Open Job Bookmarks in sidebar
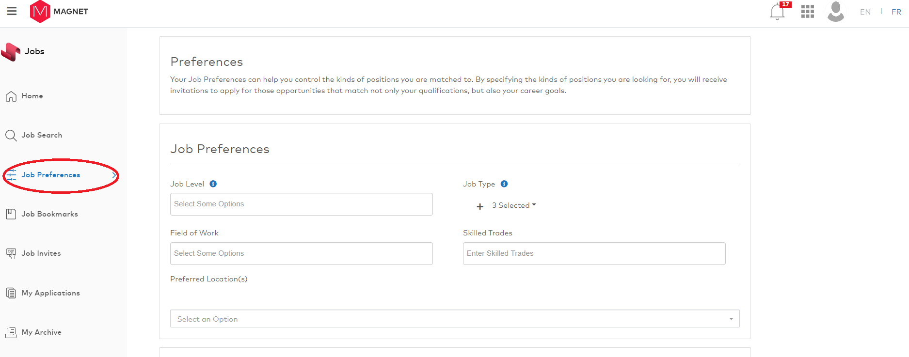This screenshot has width=909, height=357. click(49, 214)
